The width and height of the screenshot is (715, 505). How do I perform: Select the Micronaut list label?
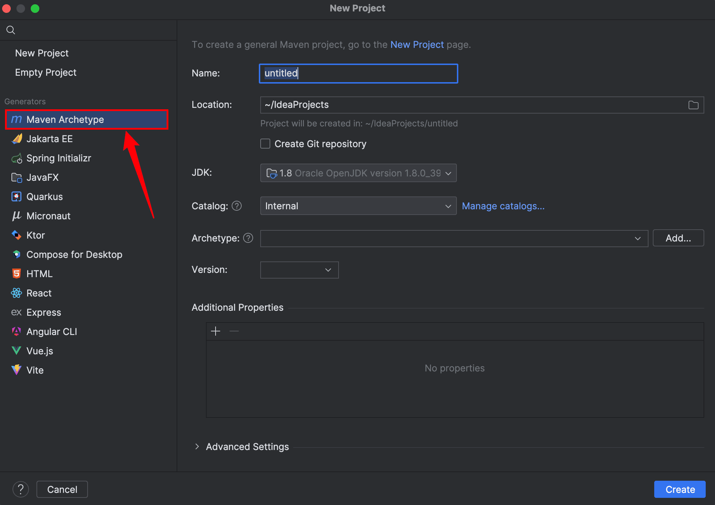pyautogui.click(x=49, y=216)
